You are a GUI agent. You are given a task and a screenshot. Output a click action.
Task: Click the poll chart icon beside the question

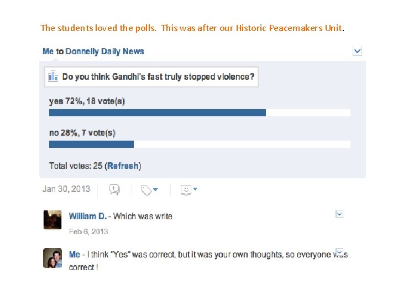(53, 76)
